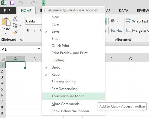
Task: Enable Sort Descending menu option
Action: point(73,89)
